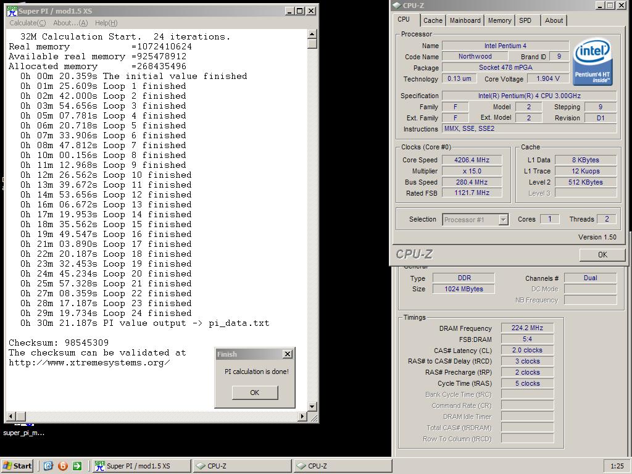The width and height of the screenshot is (632, 474).
Task: Click the Super PI vertical scrollbar down arrow
Action: [x=312, y=406]
